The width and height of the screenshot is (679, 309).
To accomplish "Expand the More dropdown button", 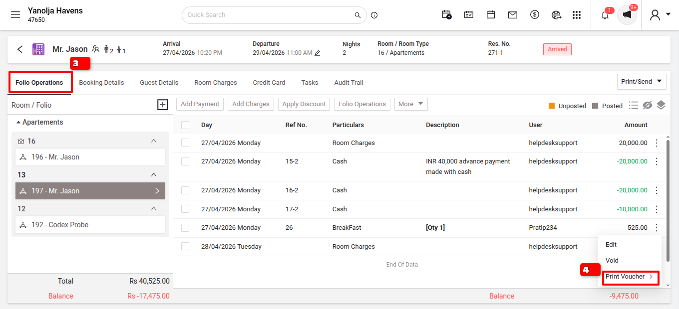I will [411, 104].
